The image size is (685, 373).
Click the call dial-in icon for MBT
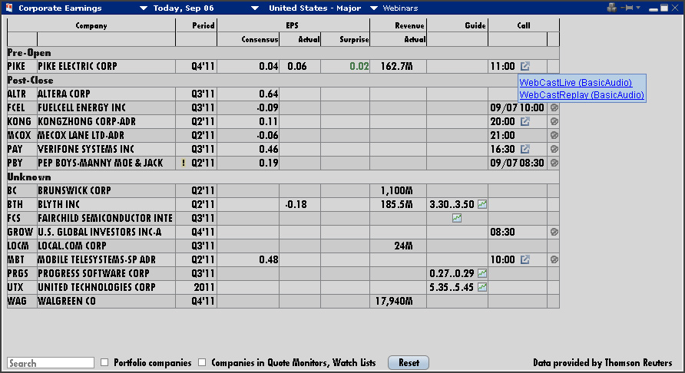(x=554, y=260)
